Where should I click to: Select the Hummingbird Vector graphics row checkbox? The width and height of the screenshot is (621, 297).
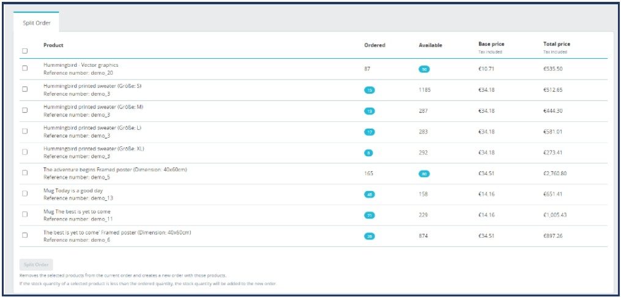25,69
